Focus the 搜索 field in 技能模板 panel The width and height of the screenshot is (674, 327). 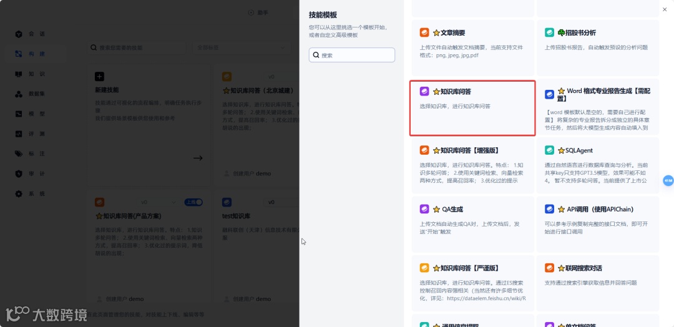pos(351,55)
